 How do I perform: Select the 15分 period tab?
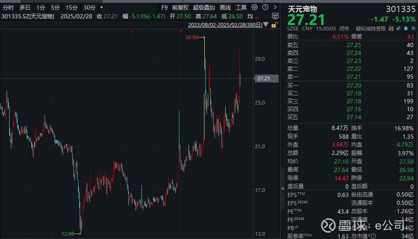click(x=71, y=7)
